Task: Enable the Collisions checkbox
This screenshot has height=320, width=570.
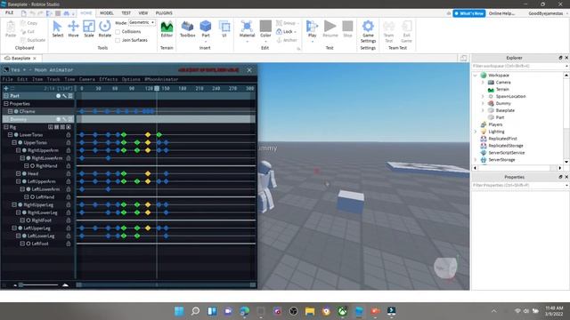Action: point(118,32)
